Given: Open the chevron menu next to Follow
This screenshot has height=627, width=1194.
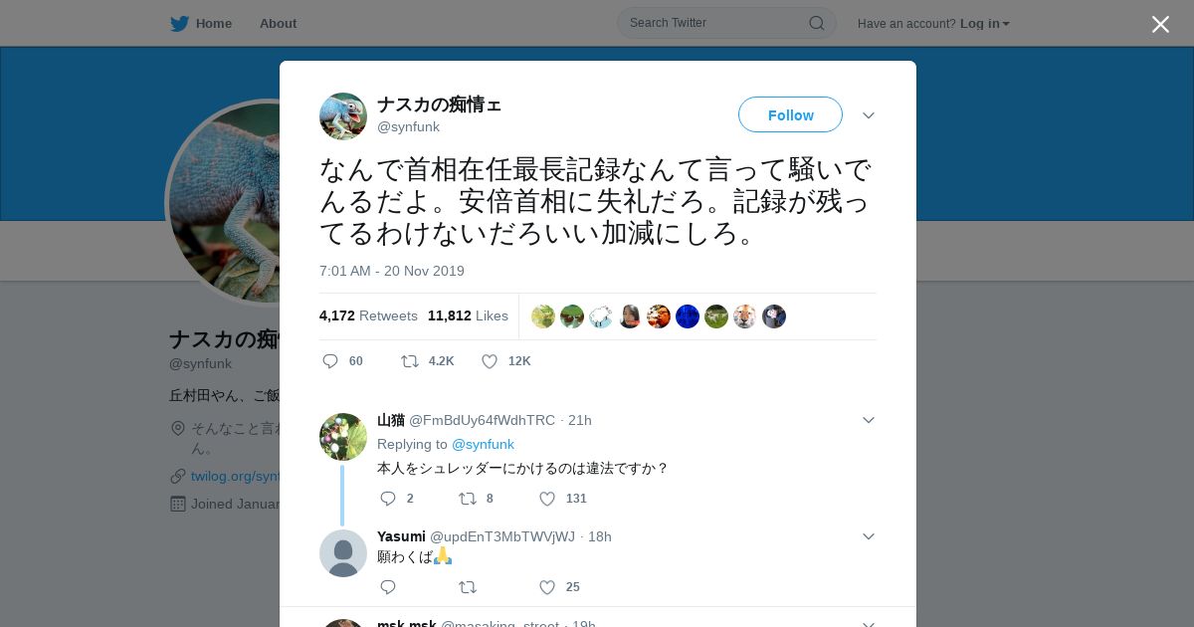Looking at the screenshot, I should [869, 115].
